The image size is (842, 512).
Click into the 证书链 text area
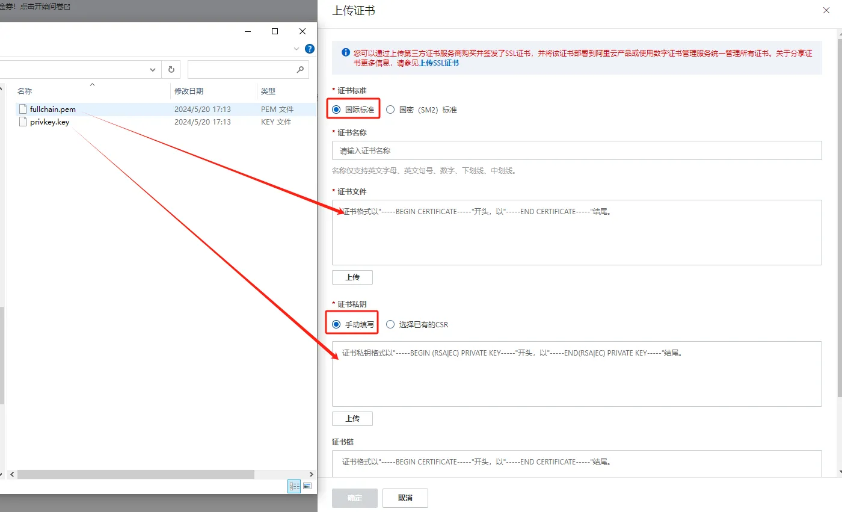(577, 463)
